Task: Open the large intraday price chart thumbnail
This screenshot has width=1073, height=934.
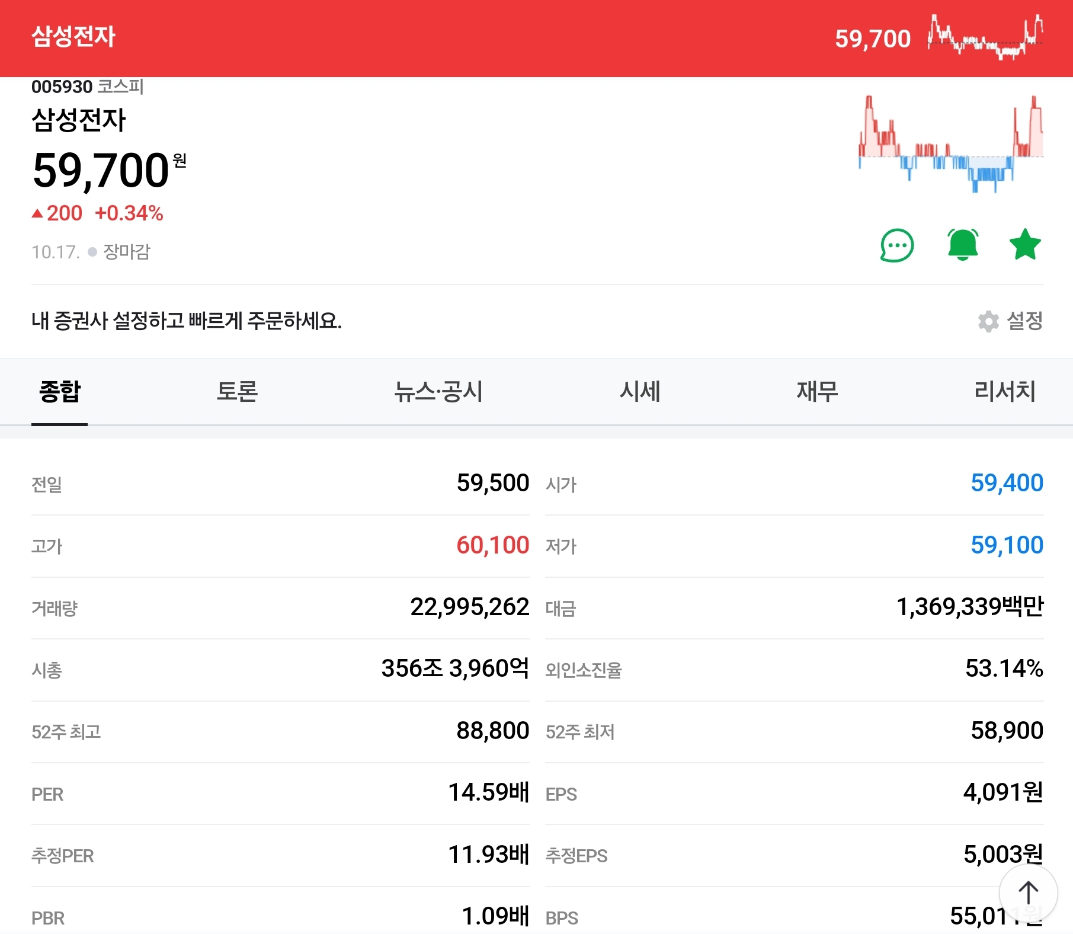Action: pos(951,144)
